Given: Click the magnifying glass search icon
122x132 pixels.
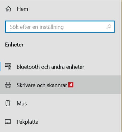Looking at the screenshot, I should (109, 27).
